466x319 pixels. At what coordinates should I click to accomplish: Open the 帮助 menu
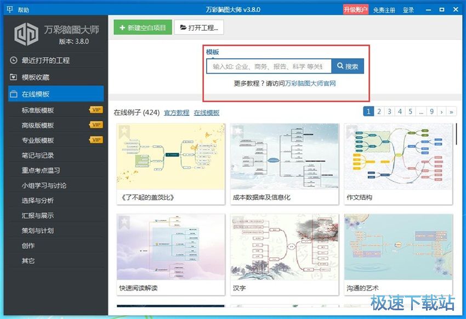pyautogui.click(x=23, y=10)
